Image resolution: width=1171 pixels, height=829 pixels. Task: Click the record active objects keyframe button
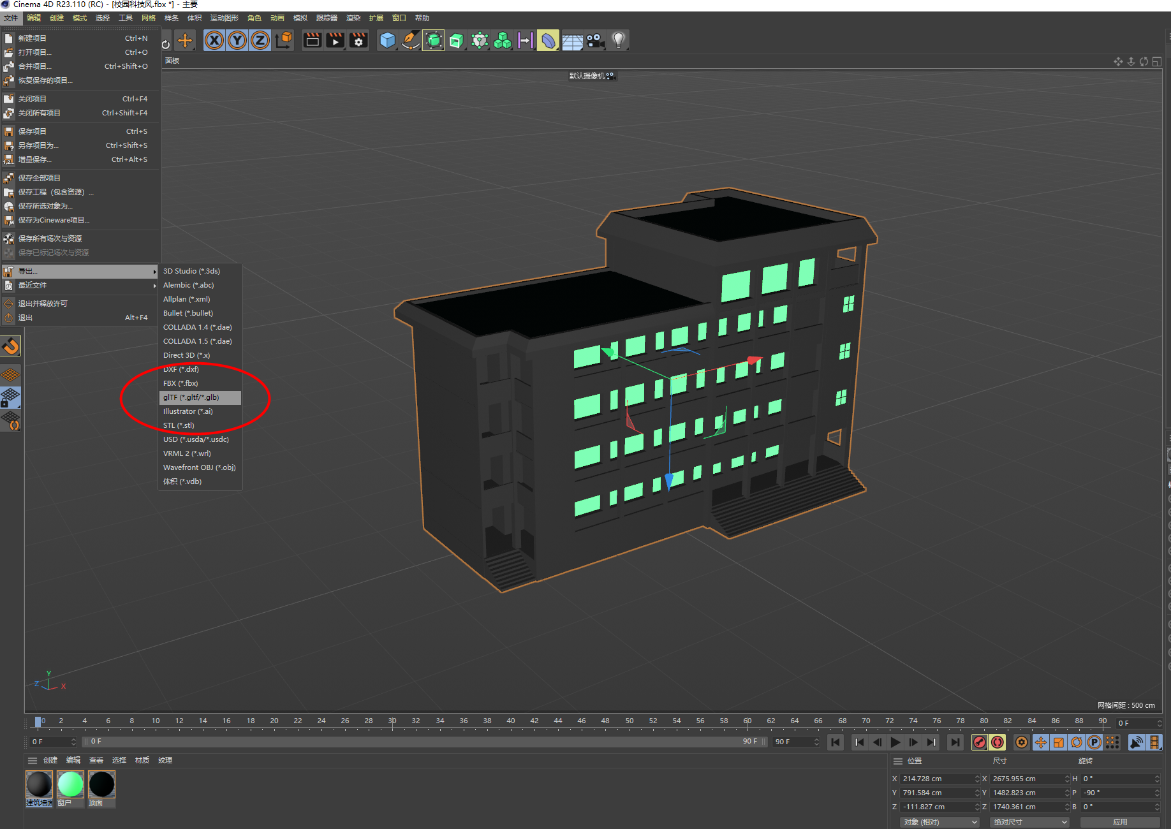(x=980, y=742)
